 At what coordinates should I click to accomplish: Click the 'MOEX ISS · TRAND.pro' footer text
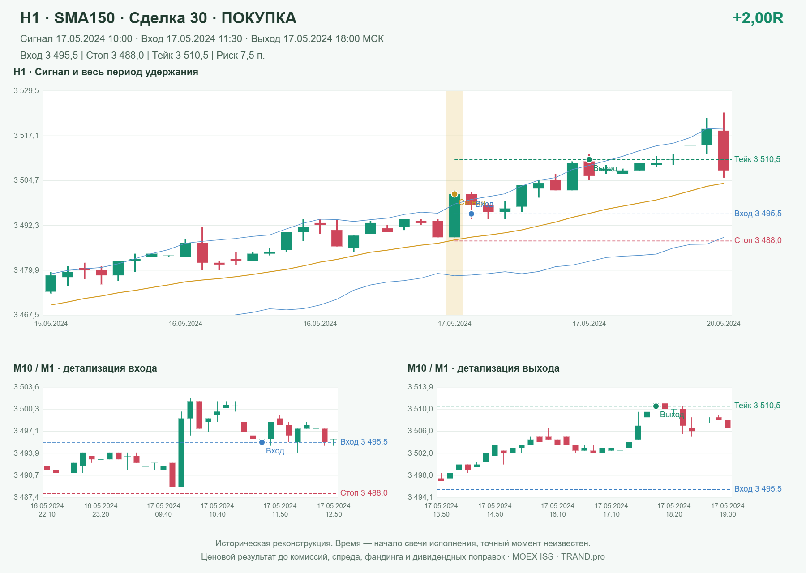point(558,557)
